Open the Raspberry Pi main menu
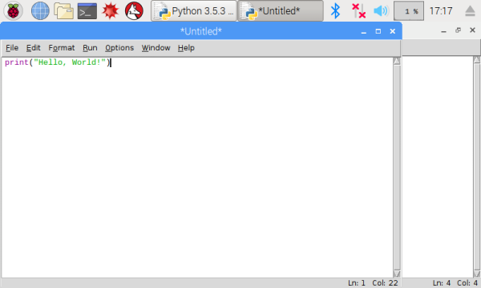Screen dimensions: 481x288 pyautogui.click(x=13, y=10)
